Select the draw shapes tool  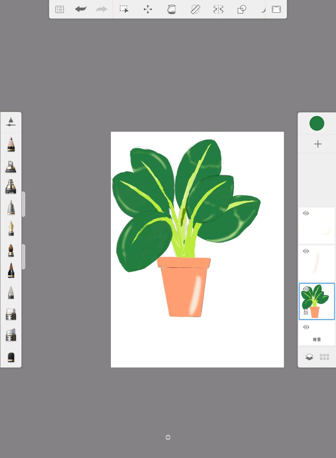[242, 9]
